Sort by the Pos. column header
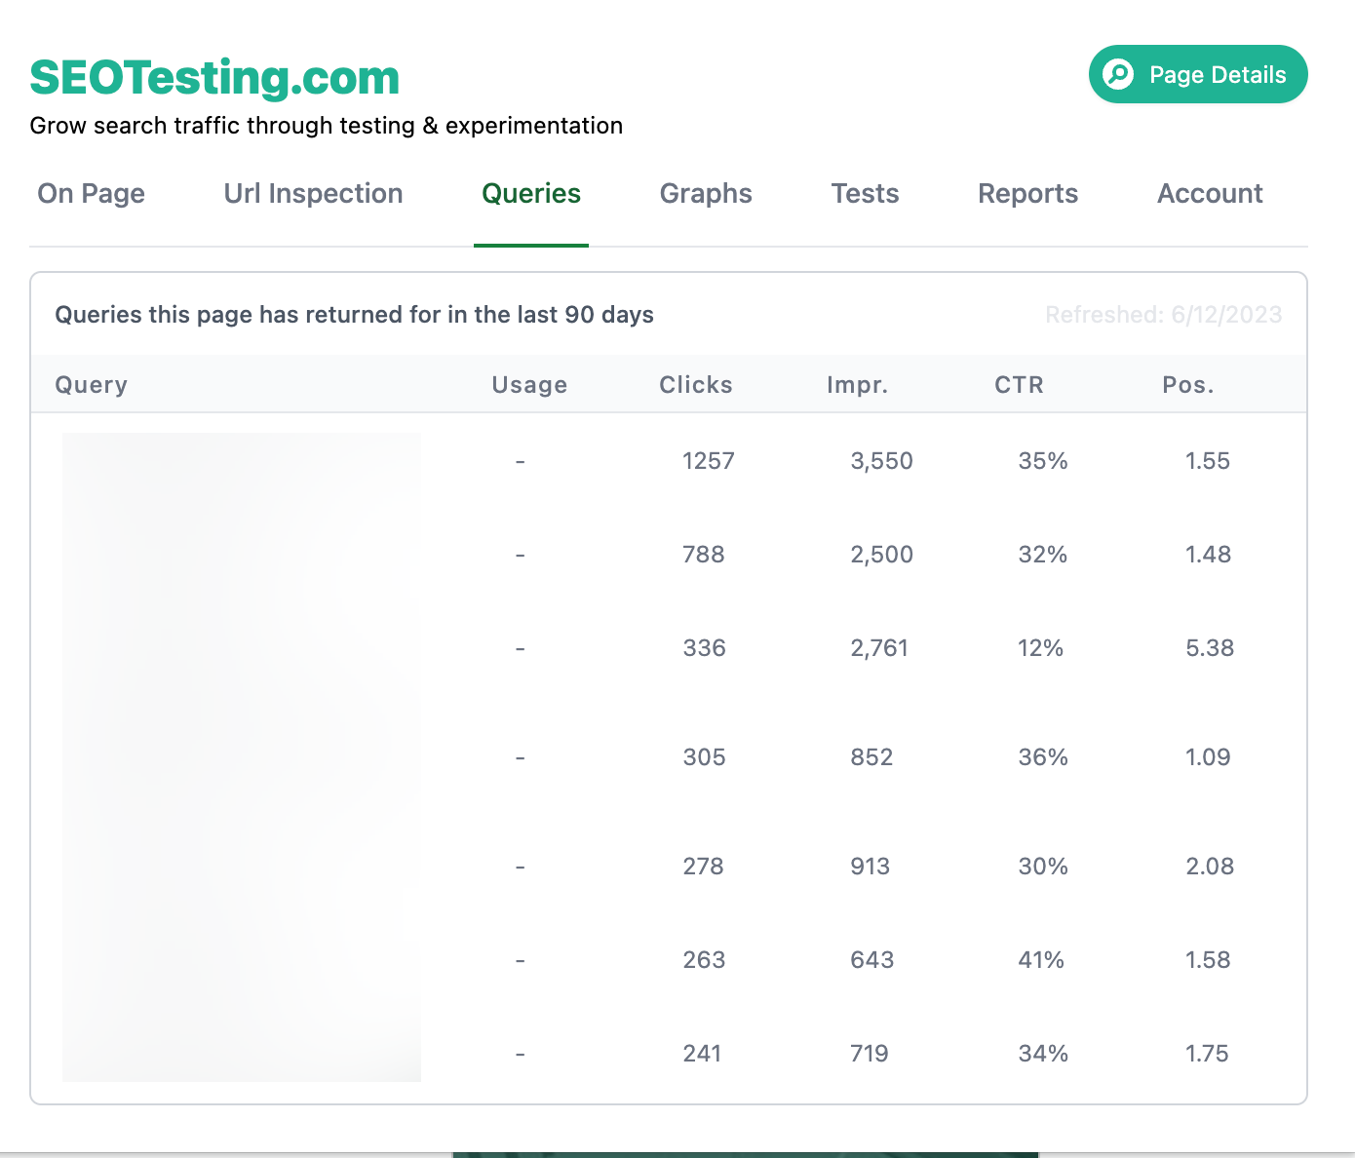Screen dimensions: 1355x1158 click(1188, 385)
